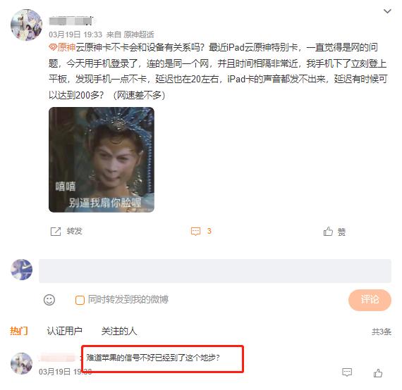Submit with the 评论 button
This screenshot has height=390, width=402.
click(x=370, y=300)
